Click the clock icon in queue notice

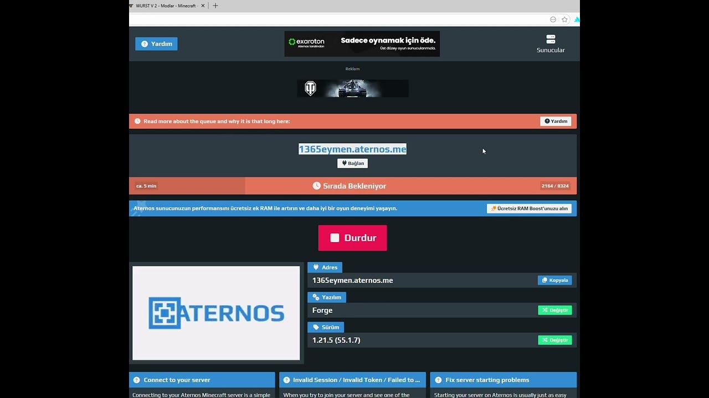click(137, 121)
